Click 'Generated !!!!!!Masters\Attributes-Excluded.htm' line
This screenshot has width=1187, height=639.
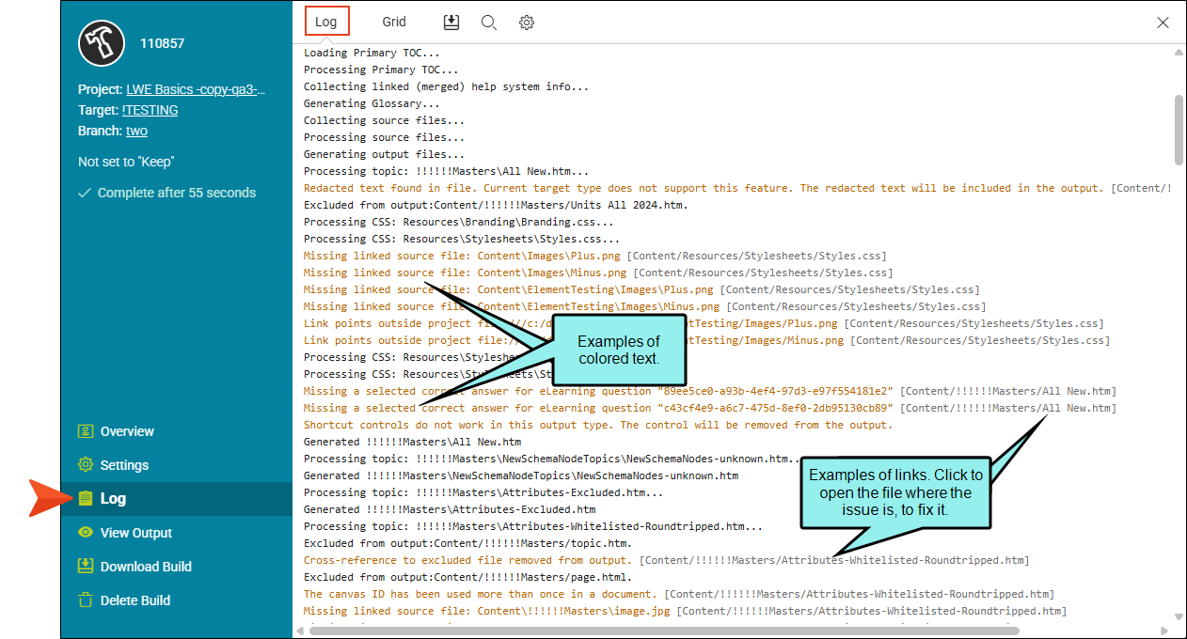pos(450,509)
